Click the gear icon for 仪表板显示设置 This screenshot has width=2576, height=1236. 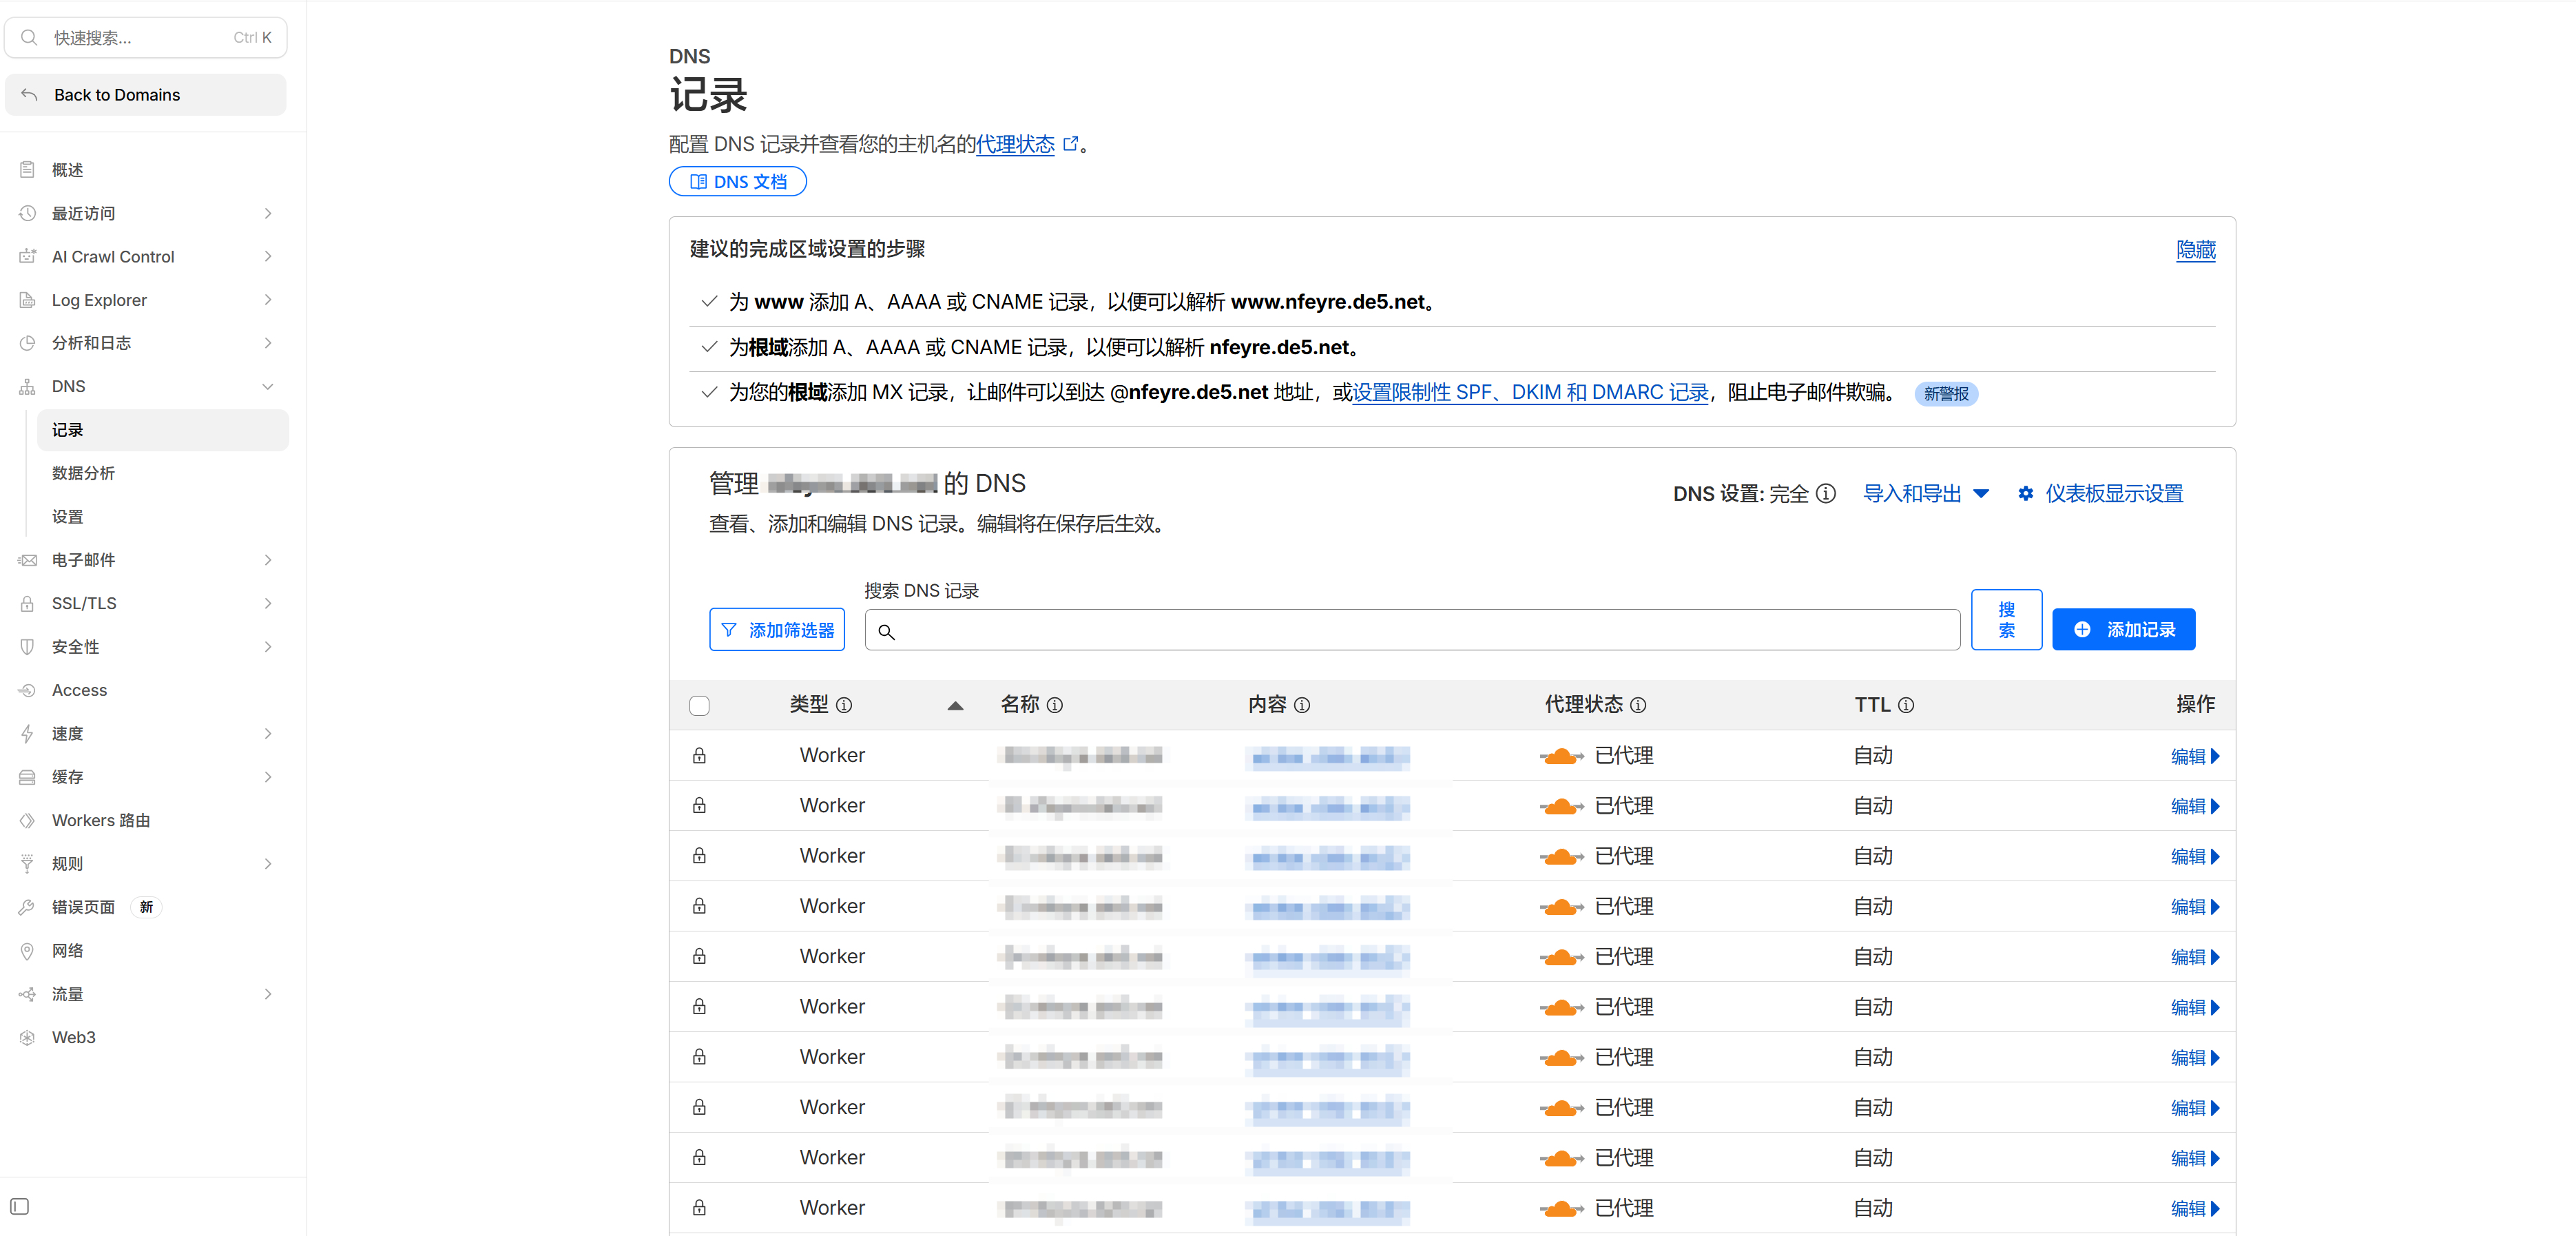coord(2025,493)
